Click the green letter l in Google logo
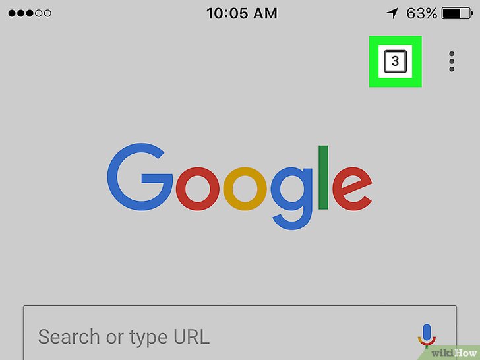480x360 pixels. tap(323, 177)
